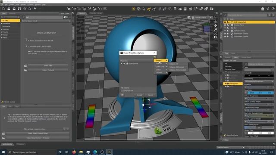Click the reset view viewport control

215,37
